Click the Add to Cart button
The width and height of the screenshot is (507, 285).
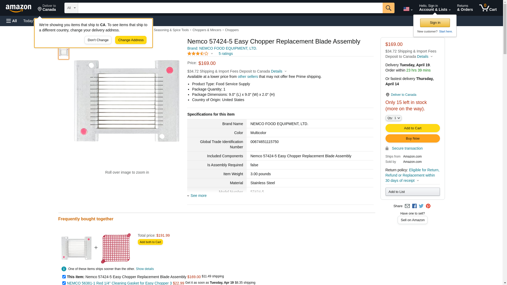click(x=412, y=128)
